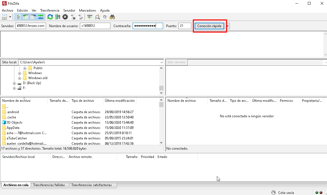This screenshot has height=195, width=327.
Task: Expand the D: (Back Up) drive
Action: (14, 83)
